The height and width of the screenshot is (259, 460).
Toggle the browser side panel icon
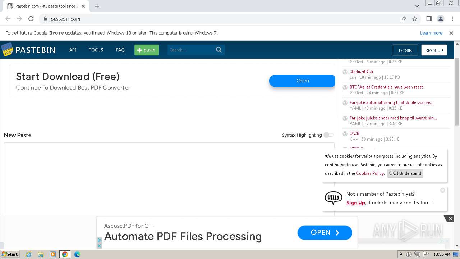coord(429,19)
